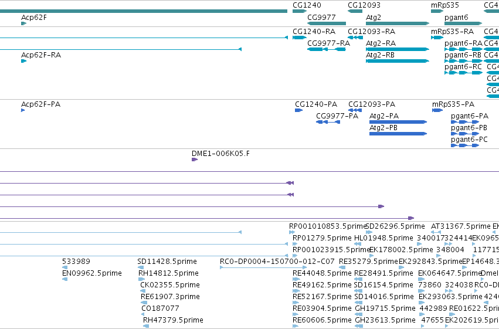Select the RP001023915.5prime EST
The width and height of the screenshot is (499, 329).
295,256
